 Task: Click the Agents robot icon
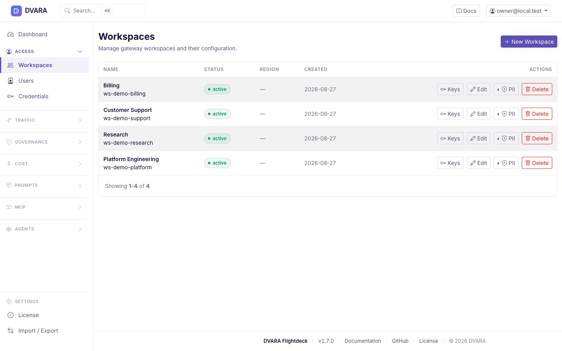9,229
